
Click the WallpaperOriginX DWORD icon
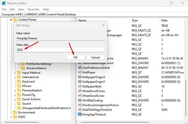(x=80, y=77)
